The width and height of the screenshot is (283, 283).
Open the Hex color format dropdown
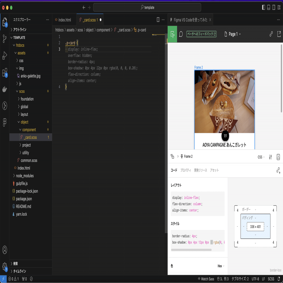[x=221, y=266]
